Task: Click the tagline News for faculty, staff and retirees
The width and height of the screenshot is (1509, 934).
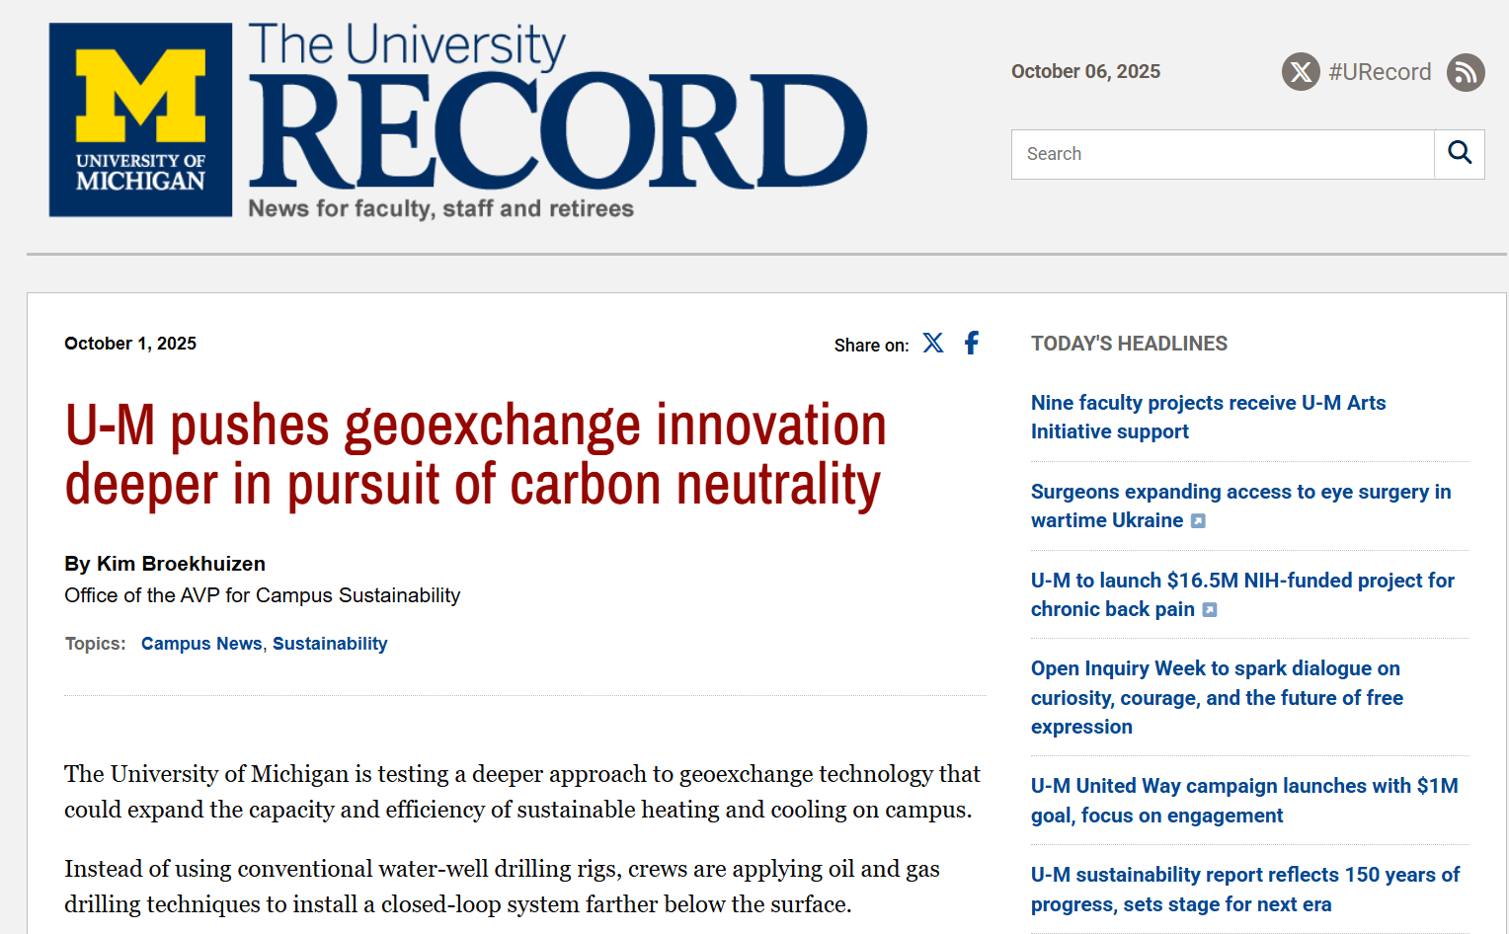Action: (x=440, y=208)
